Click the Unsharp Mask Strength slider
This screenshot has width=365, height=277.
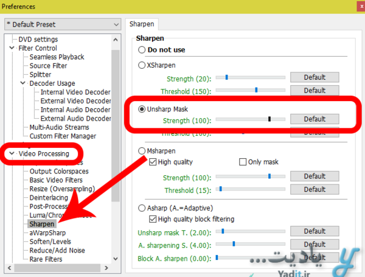251,119
